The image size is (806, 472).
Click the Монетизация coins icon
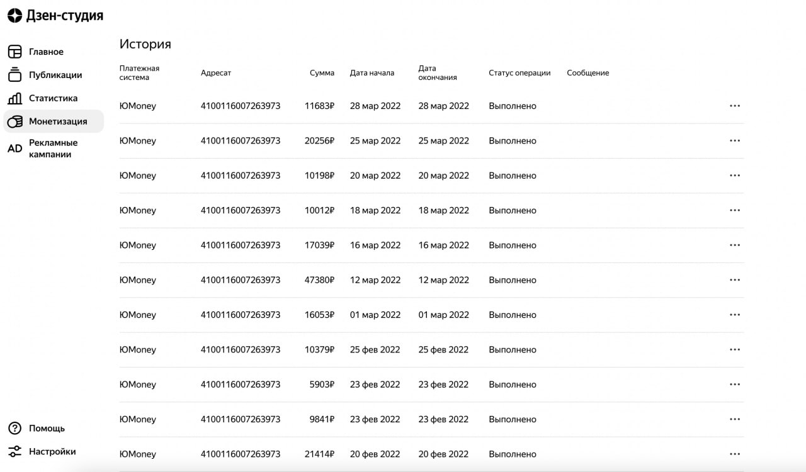[14, 121]
